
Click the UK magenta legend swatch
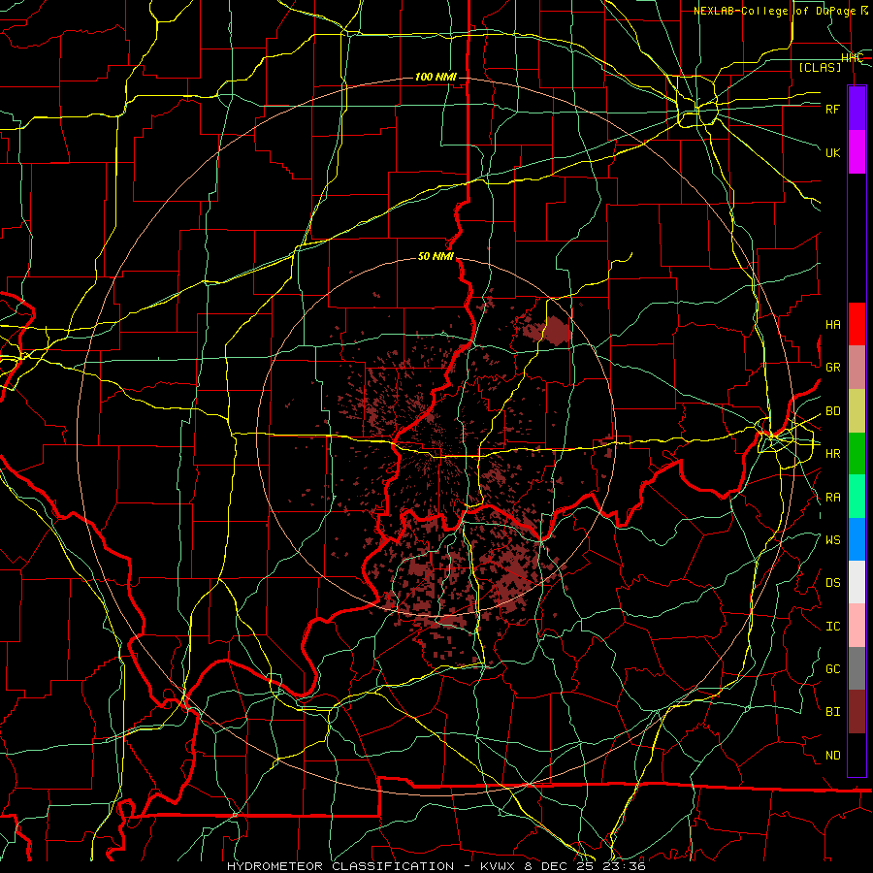tap(857, 152)
